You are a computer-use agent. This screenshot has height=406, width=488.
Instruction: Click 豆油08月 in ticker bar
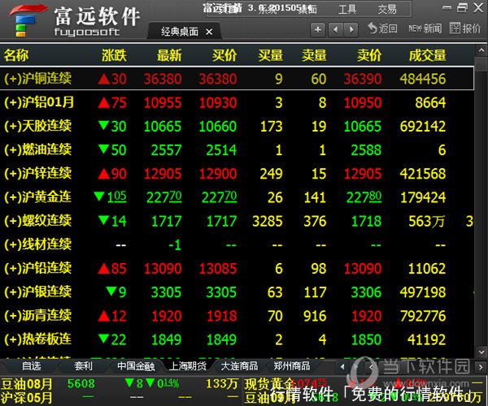27,384
